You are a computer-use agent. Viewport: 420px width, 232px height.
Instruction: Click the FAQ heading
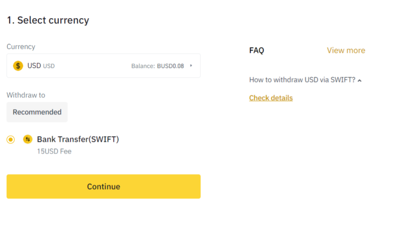click(257, 50)
